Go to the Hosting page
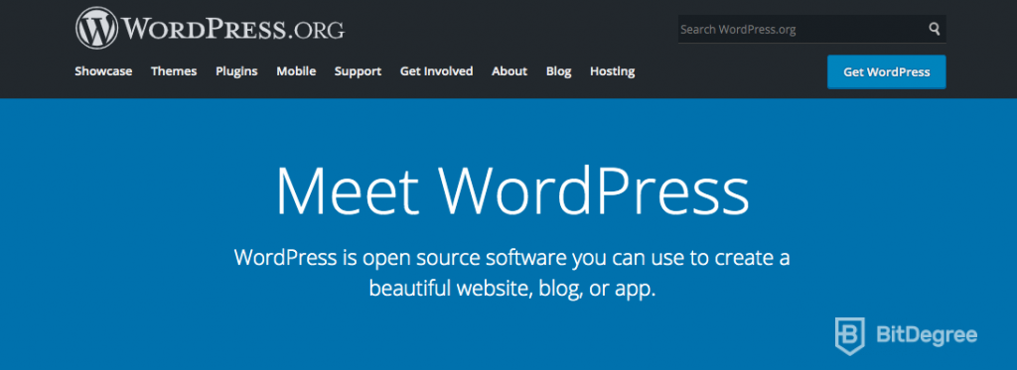 click(612, 72)
